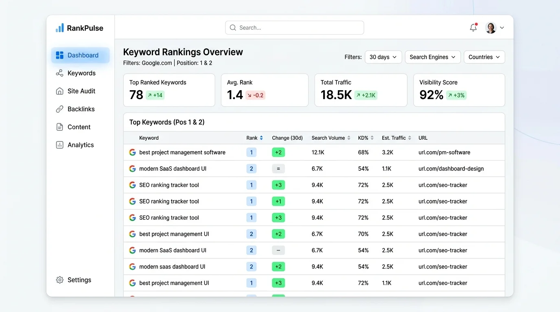
Task: Click the 'Keyword Rankings Overview' title
Action: [x=183, y=52]
